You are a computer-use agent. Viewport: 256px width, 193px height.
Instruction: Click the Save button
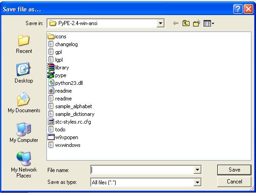[x=234, y=170]
